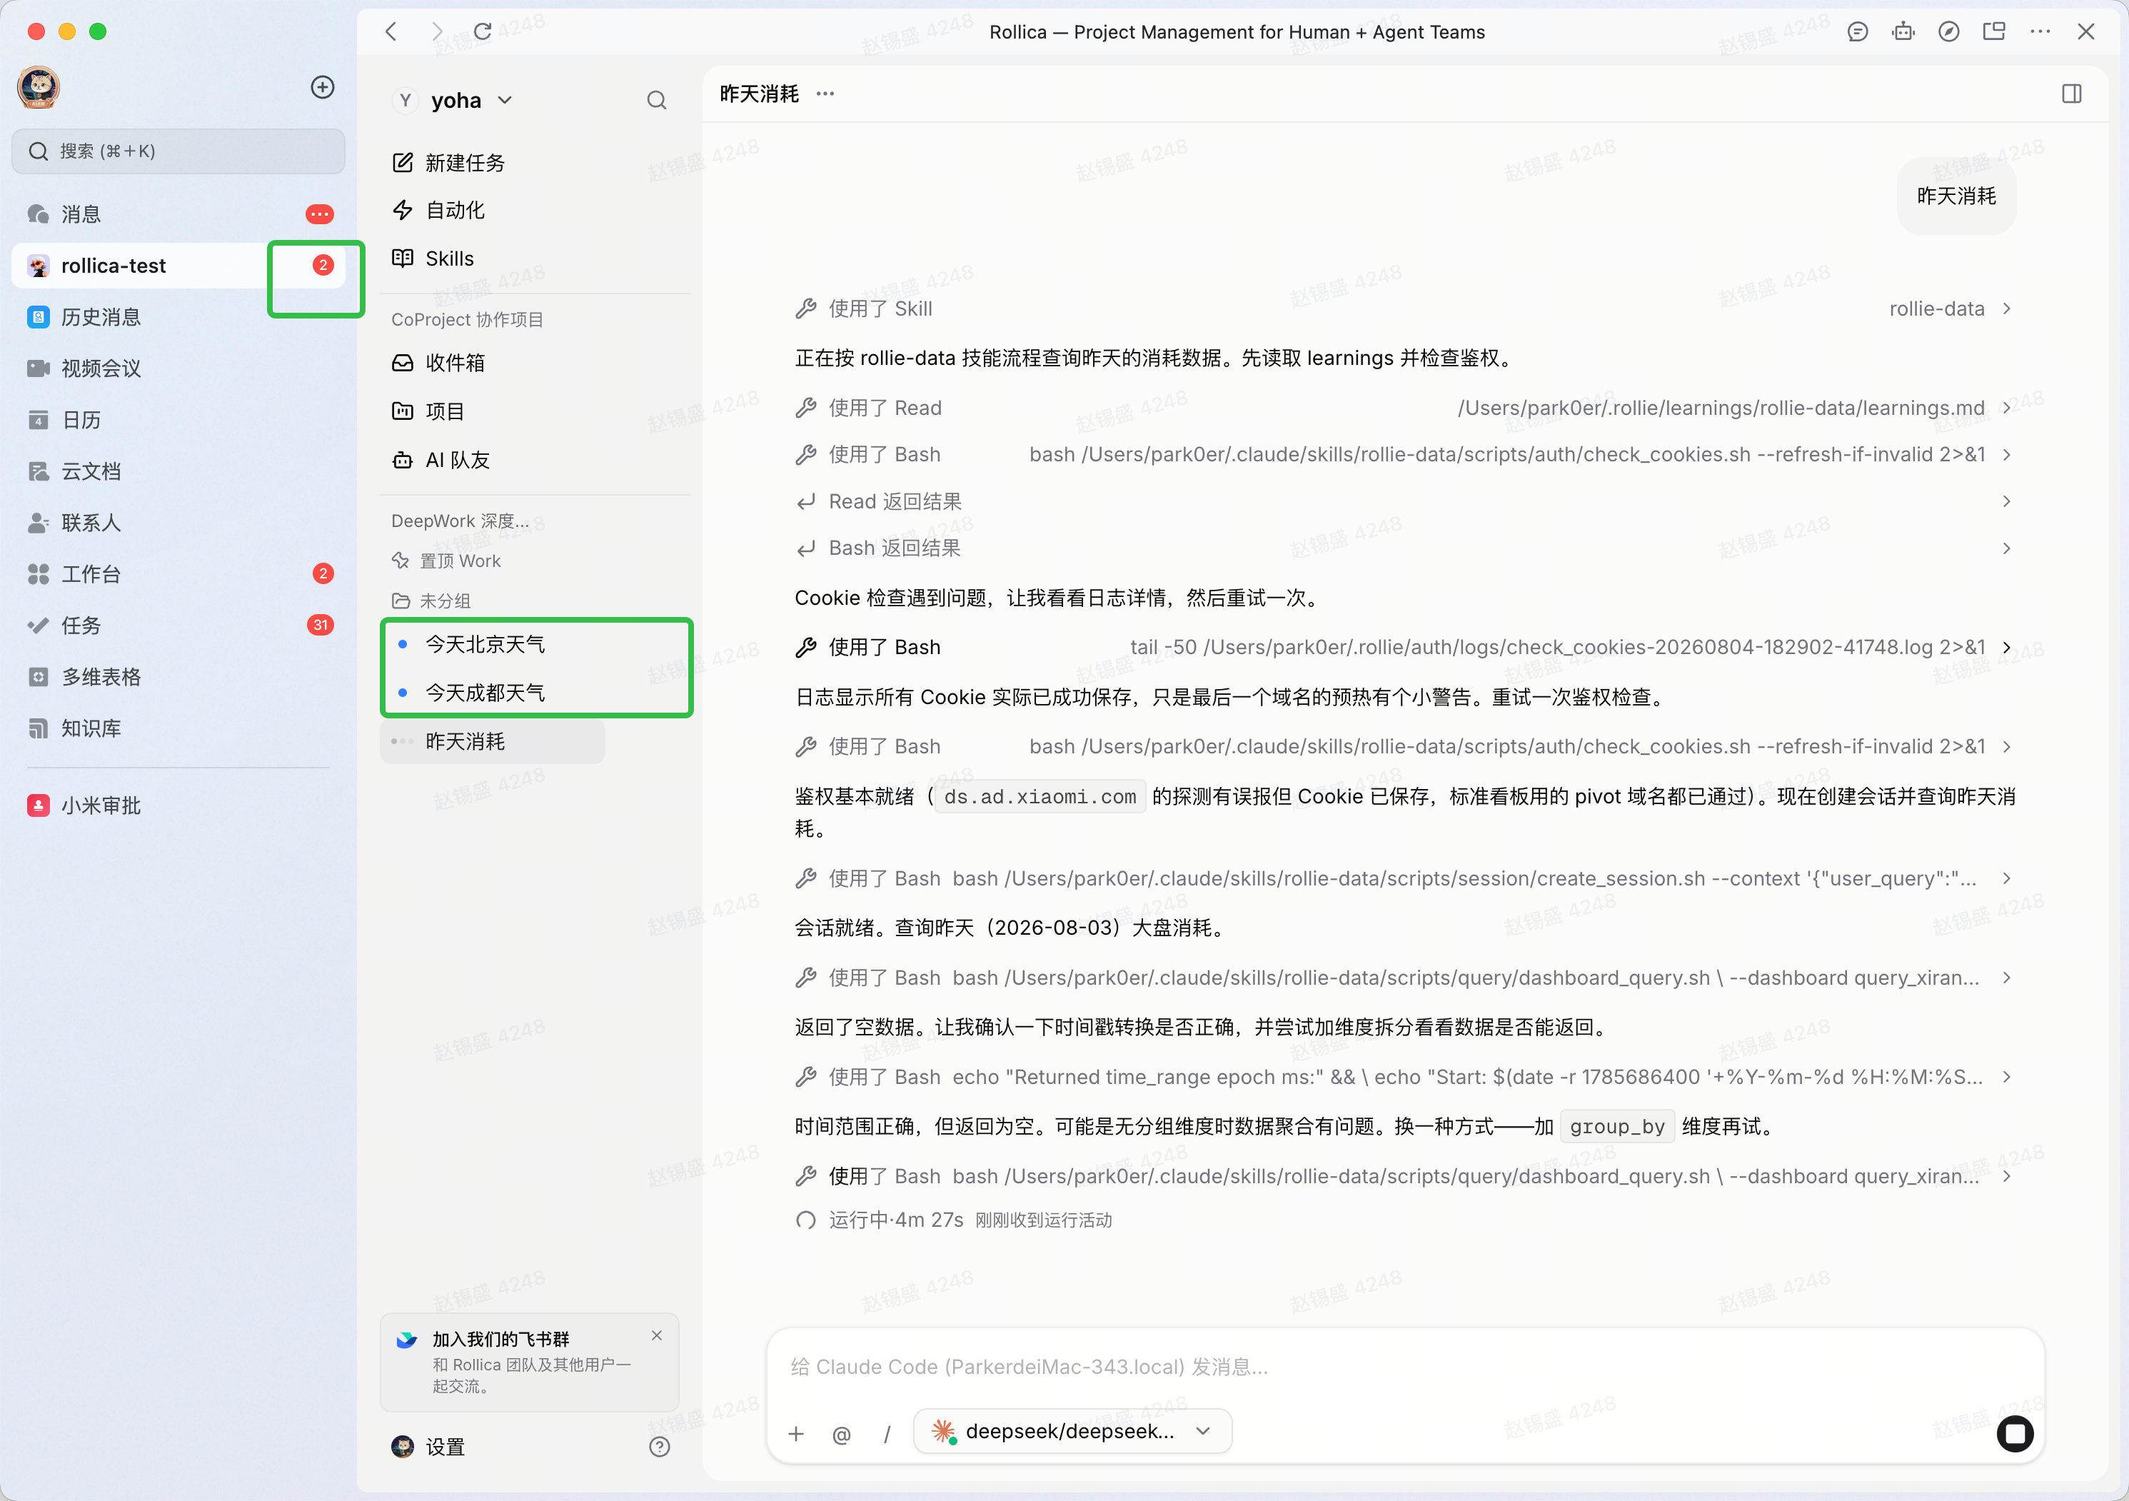Open the help question mark icon

click(659, 1447)
